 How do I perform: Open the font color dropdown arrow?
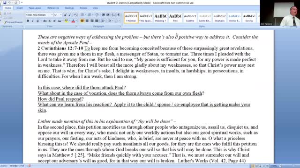pyautogui.click(x=76, y=21)
